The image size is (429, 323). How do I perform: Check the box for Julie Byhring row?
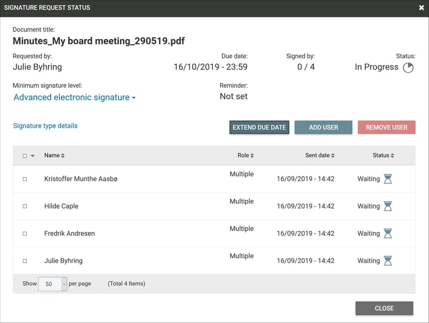pyautogui.click(x=25, y=261)
